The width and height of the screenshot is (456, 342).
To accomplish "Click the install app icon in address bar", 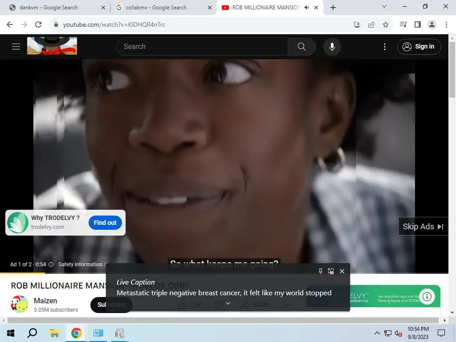I will 357,24.
